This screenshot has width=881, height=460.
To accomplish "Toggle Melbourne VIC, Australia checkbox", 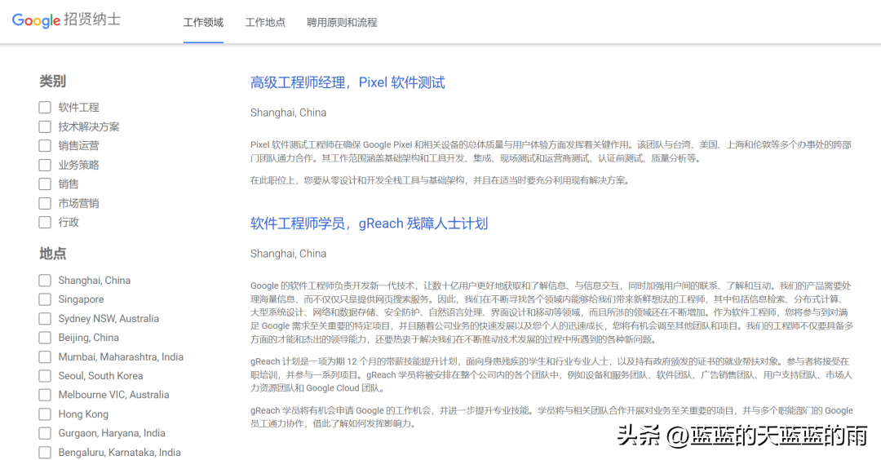I will [45, 395].
